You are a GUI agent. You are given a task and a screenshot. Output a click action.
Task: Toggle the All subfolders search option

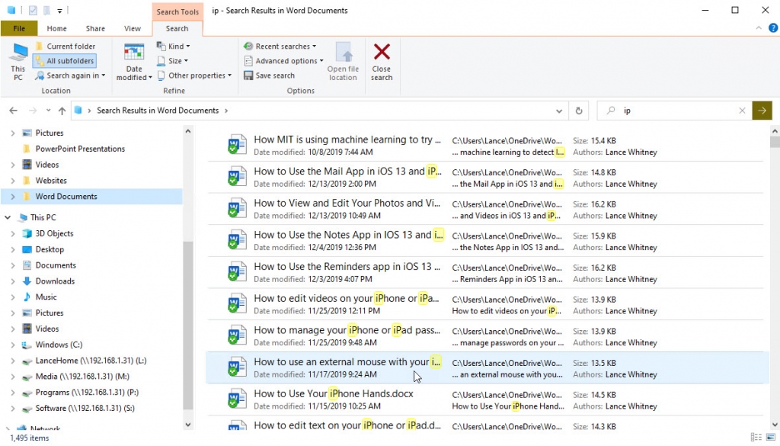pyautogui.click(x=65, y=61)
